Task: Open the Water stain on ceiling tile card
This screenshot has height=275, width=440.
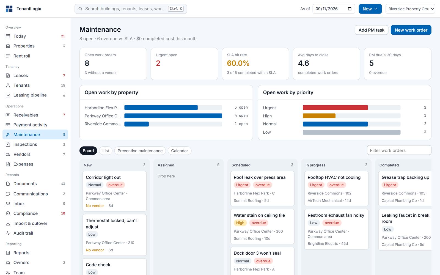Action: 262,227
